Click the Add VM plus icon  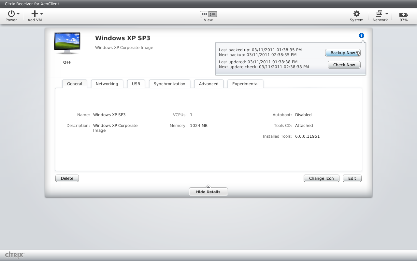[35, 14]
